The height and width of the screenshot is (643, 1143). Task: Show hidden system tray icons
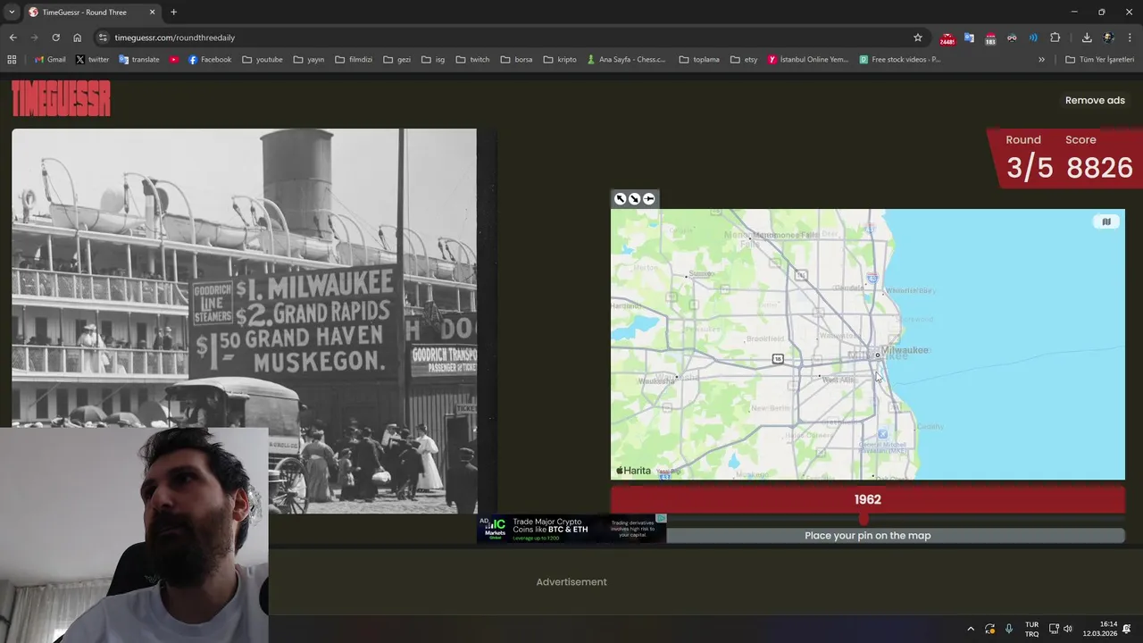tap(971, 629)
